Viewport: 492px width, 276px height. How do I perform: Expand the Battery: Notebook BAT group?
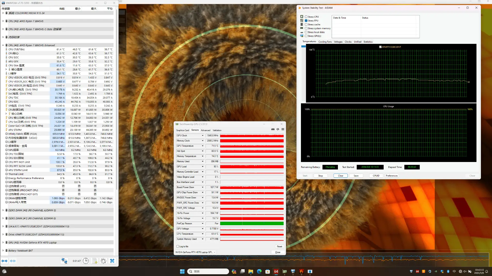click(3, 250)
